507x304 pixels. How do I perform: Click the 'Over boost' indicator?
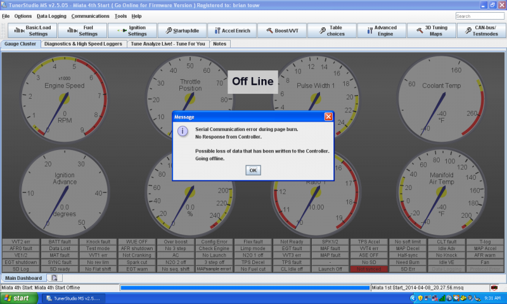(176, 242)
